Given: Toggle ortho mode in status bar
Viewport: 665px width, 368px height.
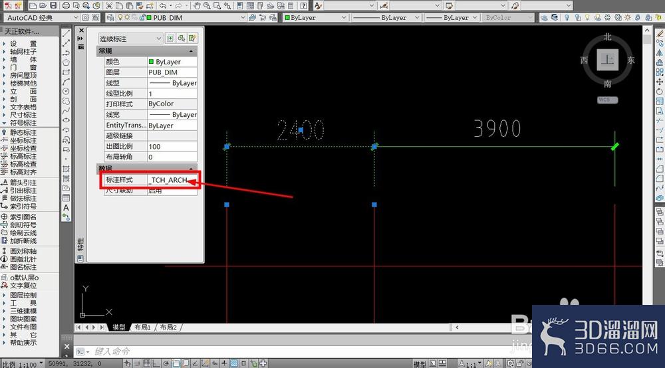Looking at the screenshot, I should [x=156, y=363].
